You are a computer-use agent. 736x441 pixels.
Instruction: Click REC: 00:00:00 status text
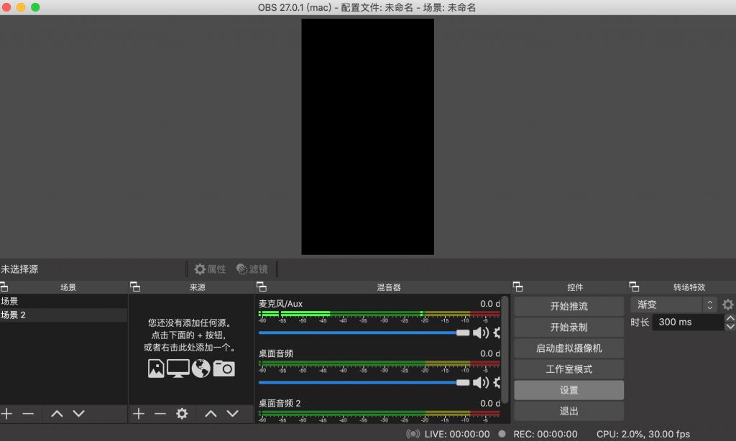click(x=546, y=434)
